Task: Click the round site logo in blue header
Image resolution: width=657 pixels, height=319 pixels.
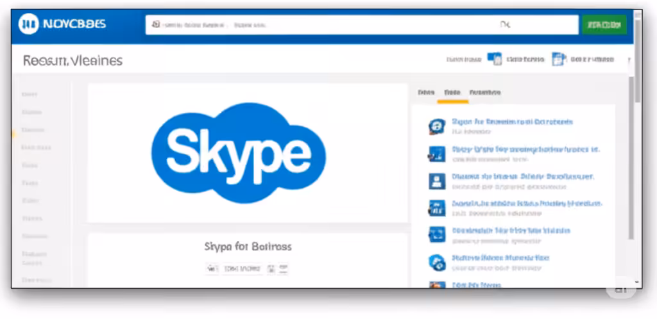Action: point(28,24)
